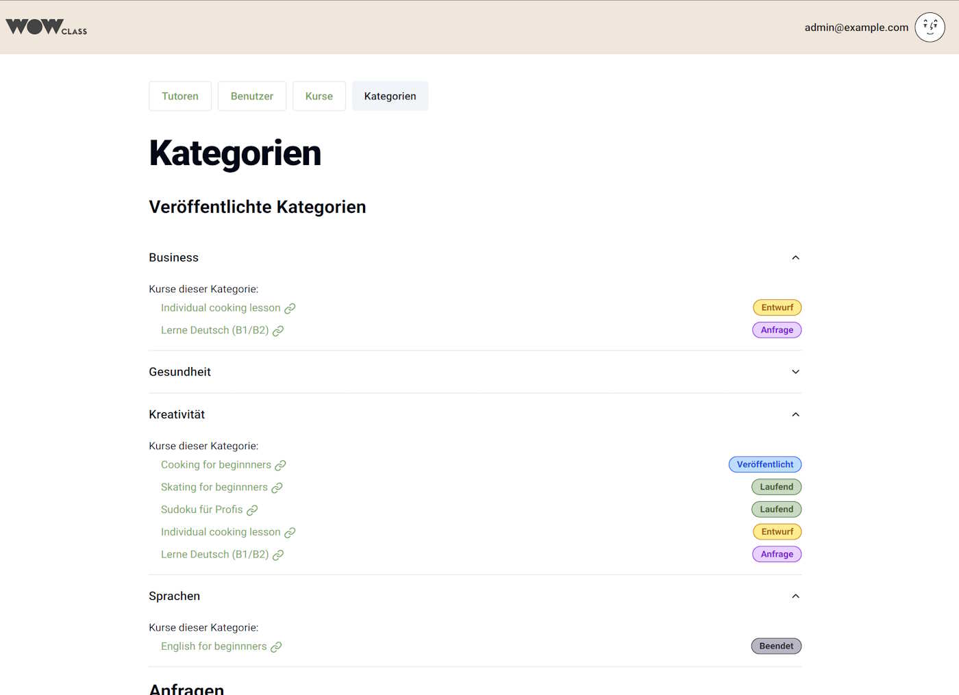The image size is (959, 695).
Task: Click the Veröffentlichte Kategorien heading
Action: [x=258, y=207]
